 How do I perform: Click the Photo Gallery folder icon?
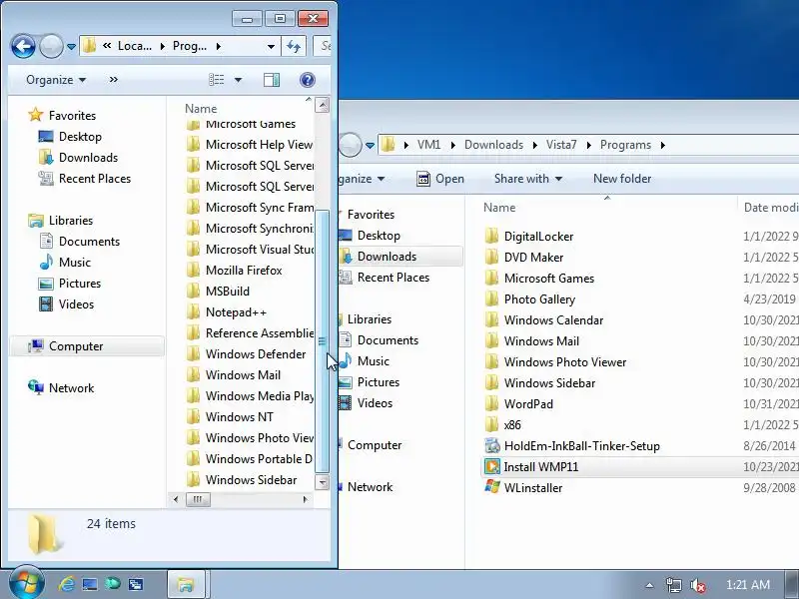coord(491,299)
